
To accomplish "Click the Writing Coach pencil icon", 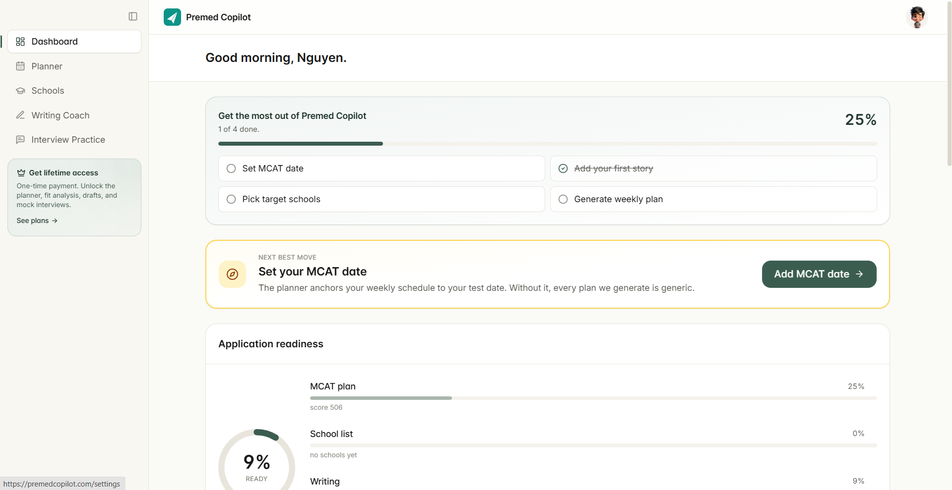I will [x=20, y=115].
